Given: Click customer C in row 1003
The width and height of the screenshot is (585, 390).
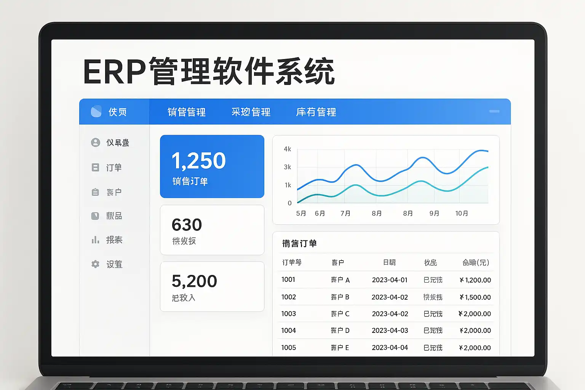Looking at the screenshot, I should coord(340,314).
